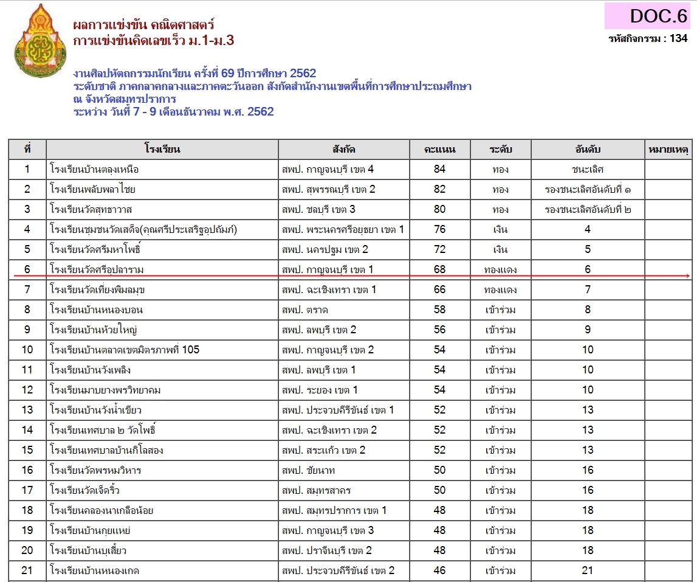Screen dimensions: 697x582
Task: Select โรงเรียนชุมชนวัดเสด็จ school row name
Action: click(143, 230)
